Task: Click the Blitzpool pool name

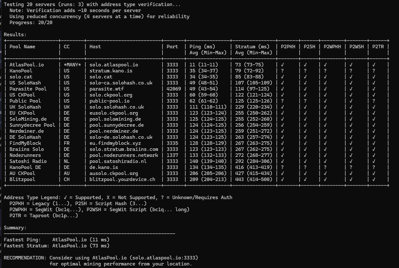Action: [x=22, y=179]
